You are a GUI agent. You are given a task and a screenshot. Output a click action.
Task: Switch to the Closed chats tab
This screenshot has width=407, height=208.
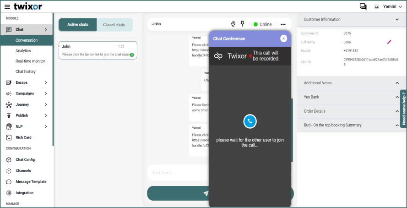click(114, 25)
